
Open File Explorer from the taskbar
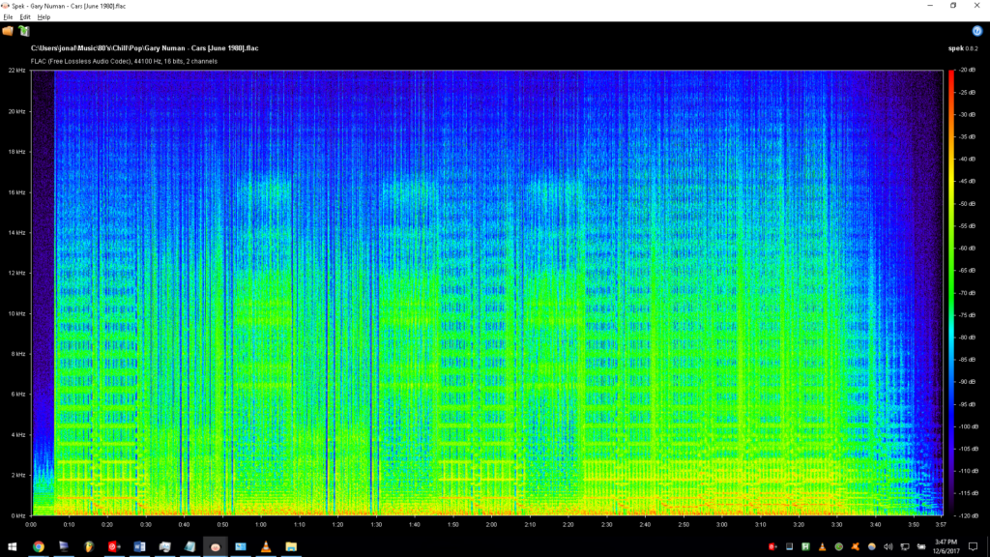(x=292, y=546)
